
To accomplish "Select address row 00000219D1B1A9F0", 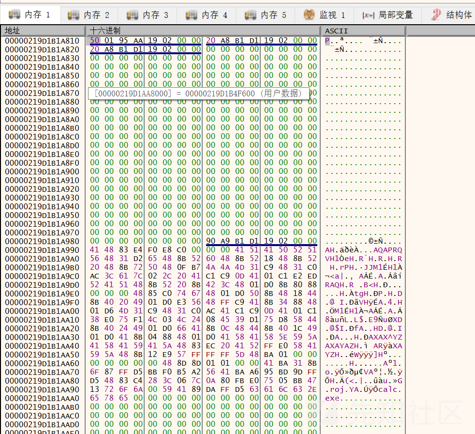I will pos(42,302).
